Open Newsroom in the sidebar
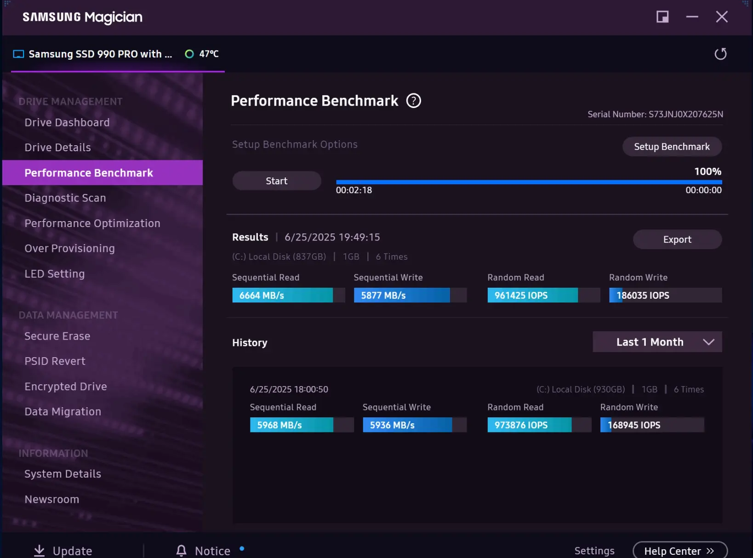This screenshot has width=753, height=558. [x=52, y=499]
